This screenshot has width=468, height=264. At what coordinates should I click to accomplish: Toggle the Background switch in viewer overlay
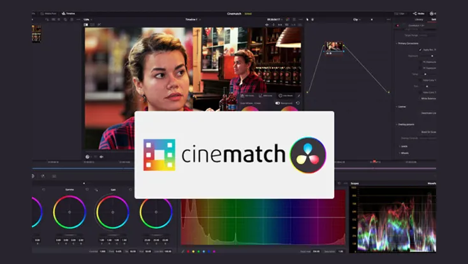(x=277, y=103)
